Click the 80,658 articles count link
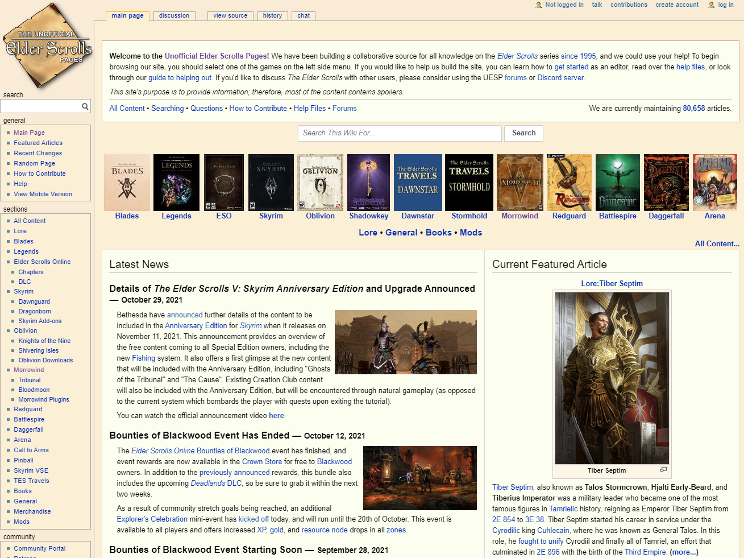 (693, 109)
